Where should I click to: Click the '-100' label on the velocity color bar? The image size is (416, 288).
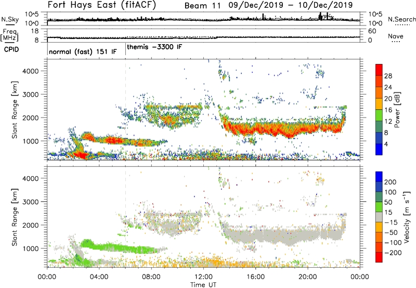coord(393,243)
